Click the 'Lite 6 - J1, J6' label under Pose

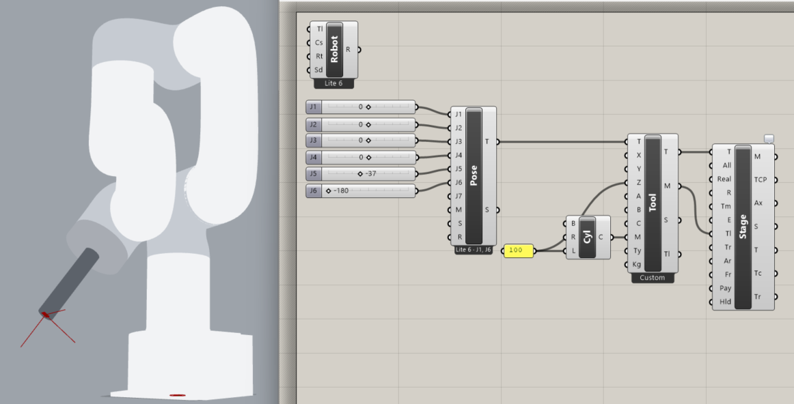[x=474, y=250]
